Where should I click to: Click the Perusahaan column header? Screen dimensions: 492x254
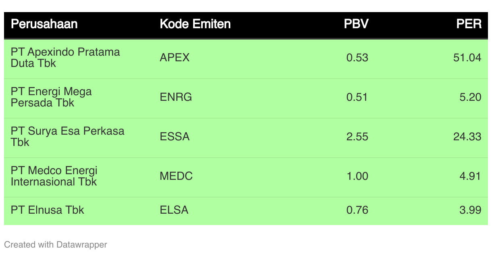(x=44, y=24)
